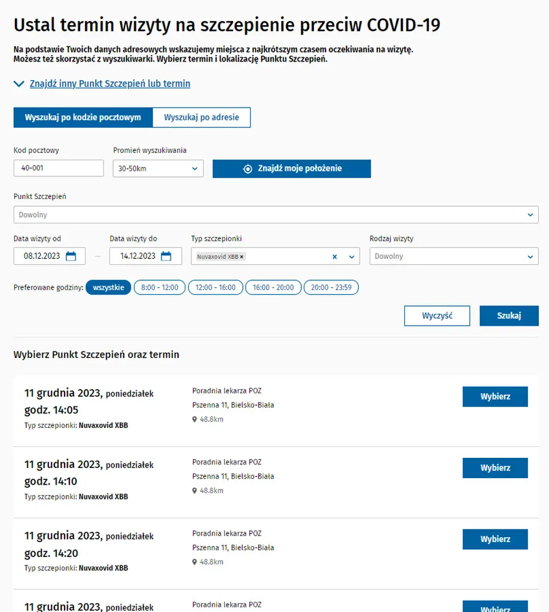This screenshot has height=612, width=549.
Task: Click the Szukaj button
Action: point(509,316)
